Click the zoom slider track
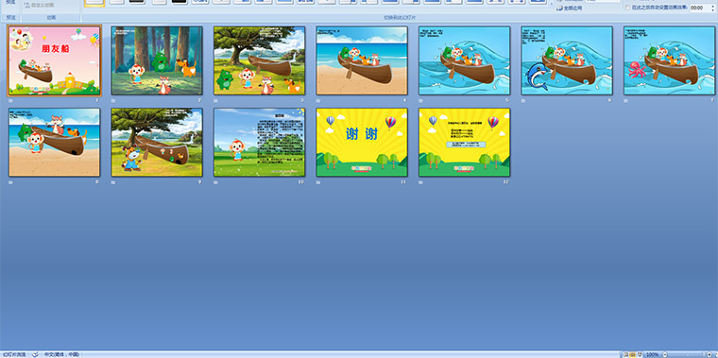The width and height of the screenshot is (718, 358). pyautogui.click(x=687, y=355)
